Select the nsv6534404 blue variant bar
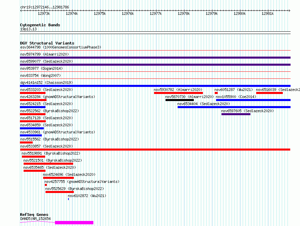 click(x=234, y=107)
